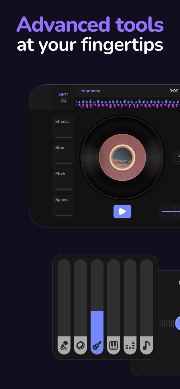180x389 pixels.
Task: Start playback with the blue play button
Action: [x=122, y=211]
